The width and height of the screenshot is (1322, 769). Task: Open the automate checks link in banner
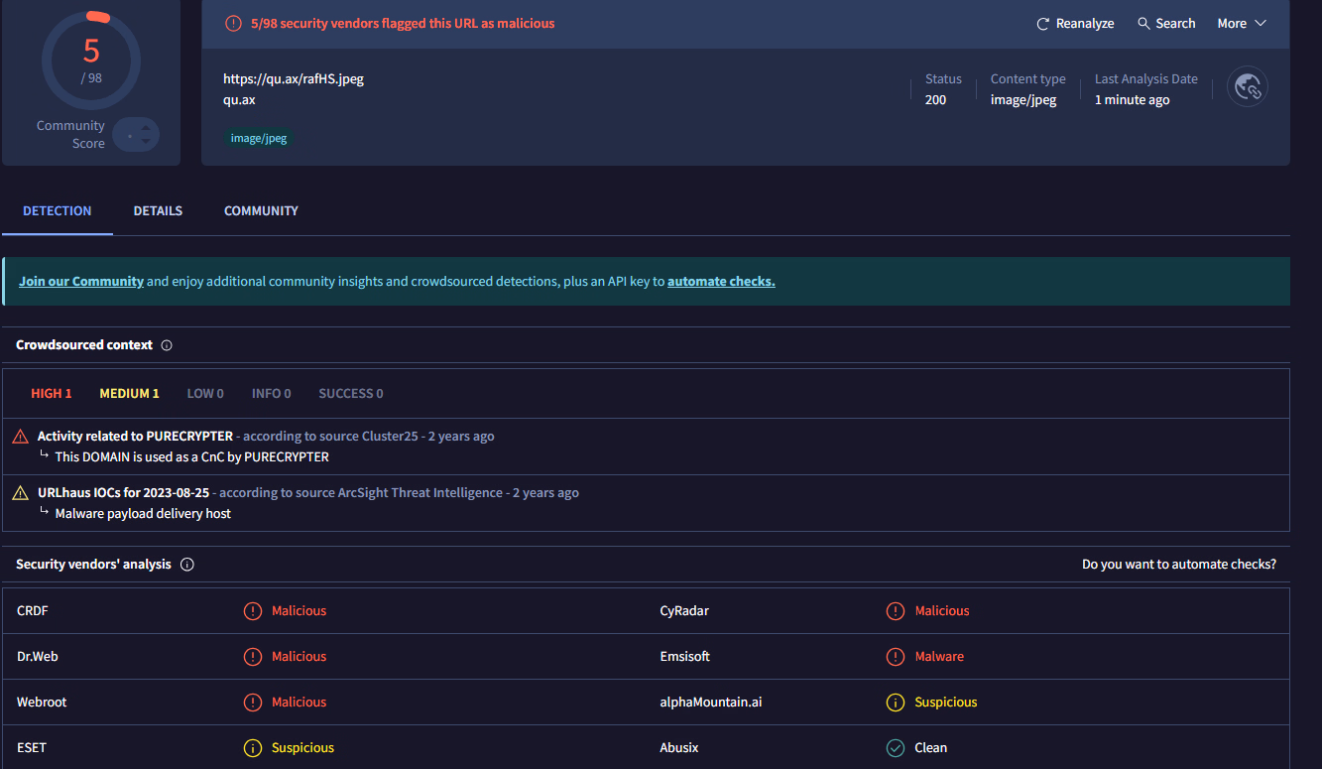[721, 282]
